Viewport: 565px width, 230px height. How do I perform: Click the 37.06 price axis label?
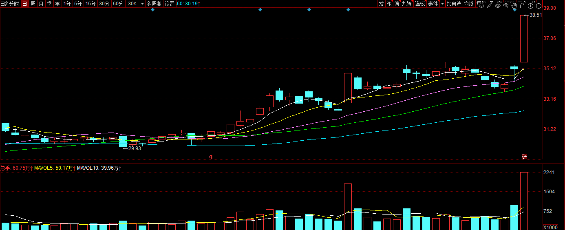pos(550,38)
